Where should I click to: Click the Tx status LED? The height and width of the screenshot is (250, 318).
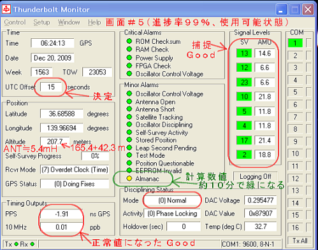click(17, 244)
